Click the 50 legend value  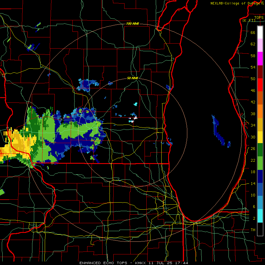tap(253, 79)
